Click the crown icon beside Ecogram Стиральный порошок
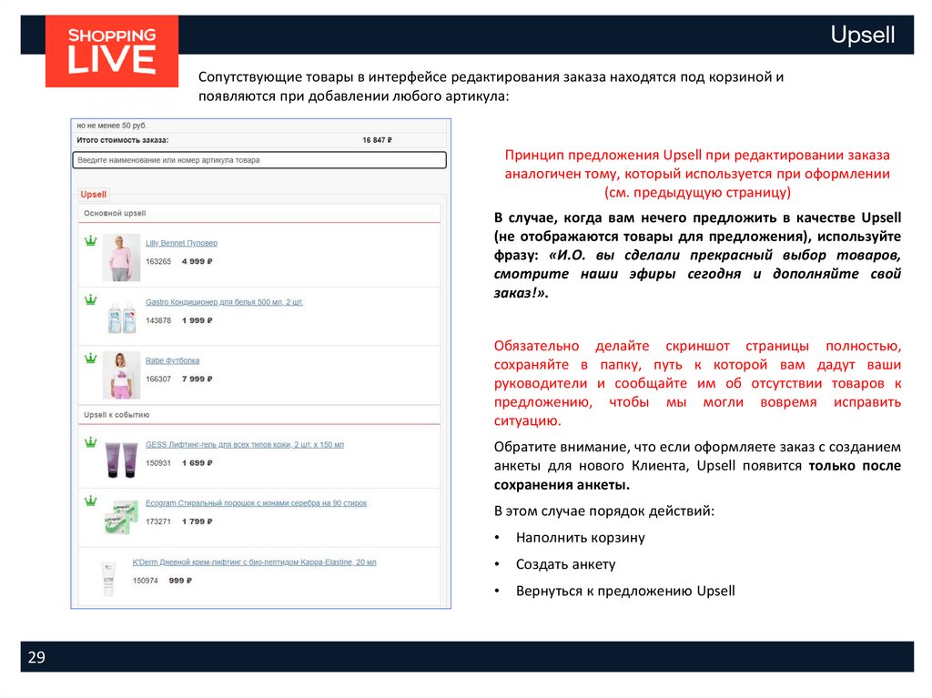 click(90, 501)
